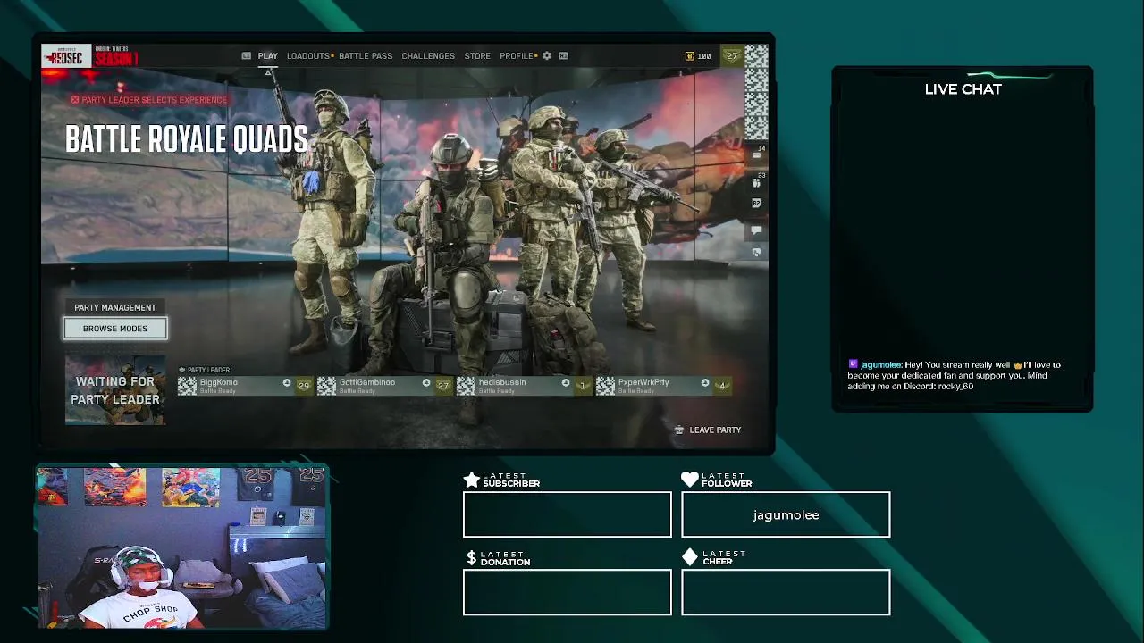
Task: Click PxperWrkPrty's rank 4 badge
Action: pos(722,386)
